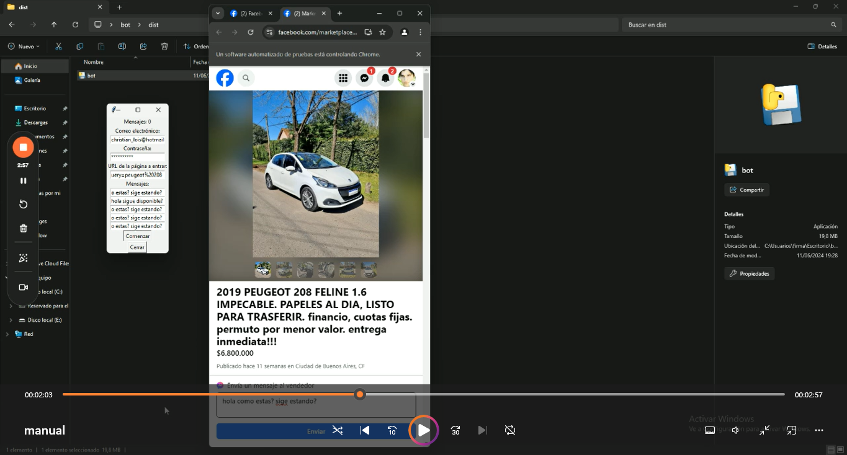Open the Facebook Messenger icon
Image resolution: width=847 pixels, height=455 pixels.
pos(365,78)
